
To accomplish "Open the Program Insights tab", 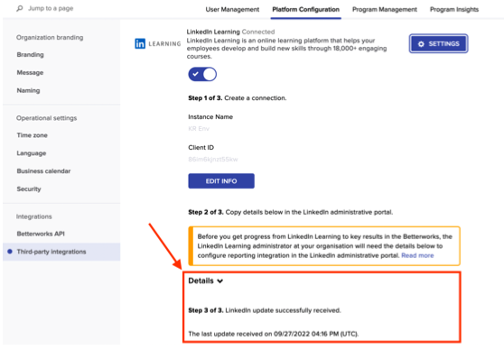I will click(454, 10).
